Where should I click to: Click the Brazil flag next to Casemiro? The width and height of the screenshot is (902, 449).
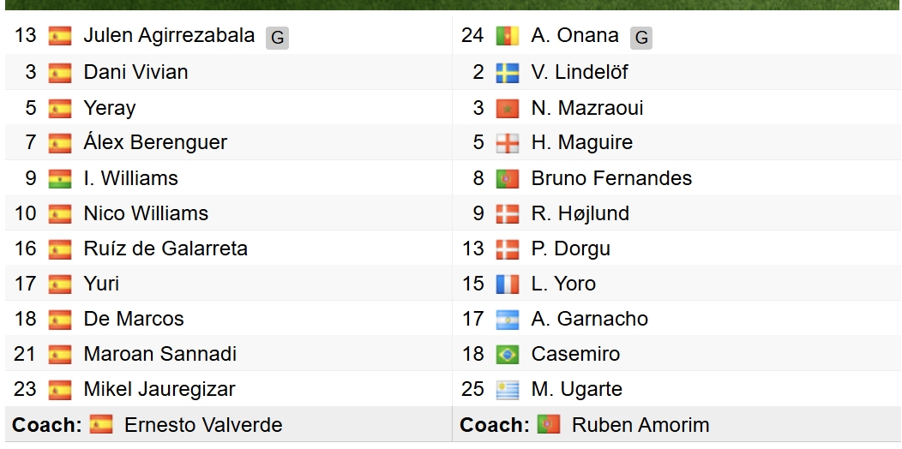[508, 355]
